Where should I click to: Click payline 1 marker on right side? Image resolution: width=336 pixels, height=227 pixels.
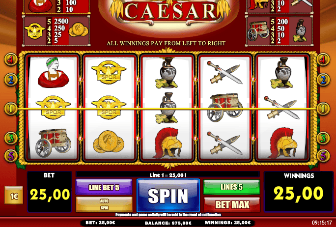click(323, 109)
